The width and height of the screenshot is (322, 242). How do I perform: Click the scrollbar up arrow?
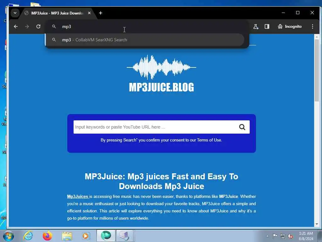click(x=317, y=37)
